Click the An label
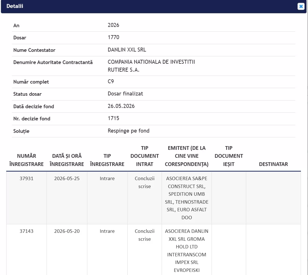The height and width of the screenshot is (275, 308). pyautogui.click(x=16, y=25)
